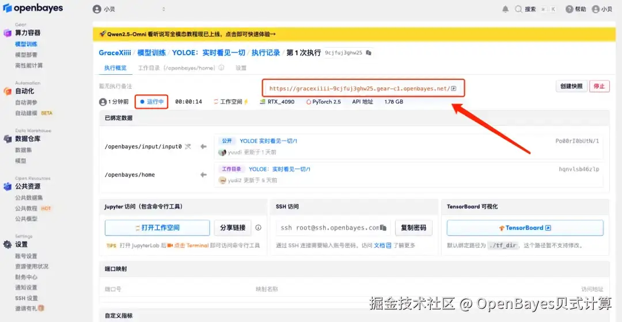
Task: Go to GraceXiiii breadcrumb
Action: coord(115,53)
